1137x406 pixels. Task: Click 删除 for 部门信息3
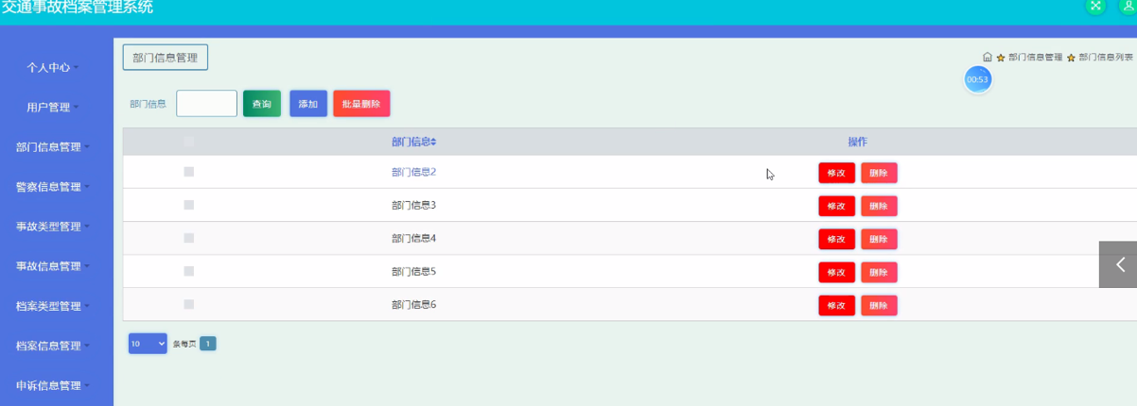click(879, 206)
